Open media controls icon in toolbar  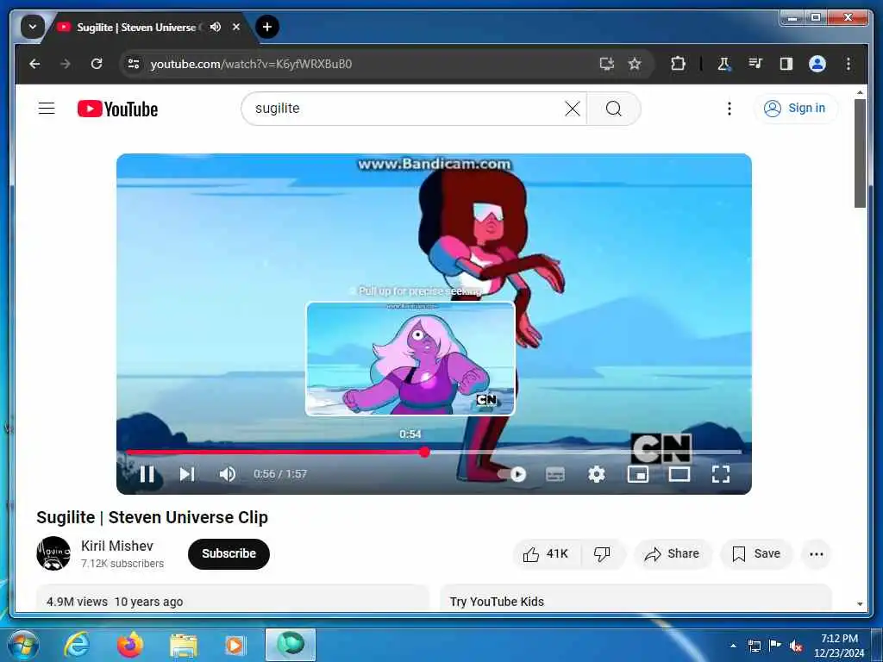(x=755, y=64)
